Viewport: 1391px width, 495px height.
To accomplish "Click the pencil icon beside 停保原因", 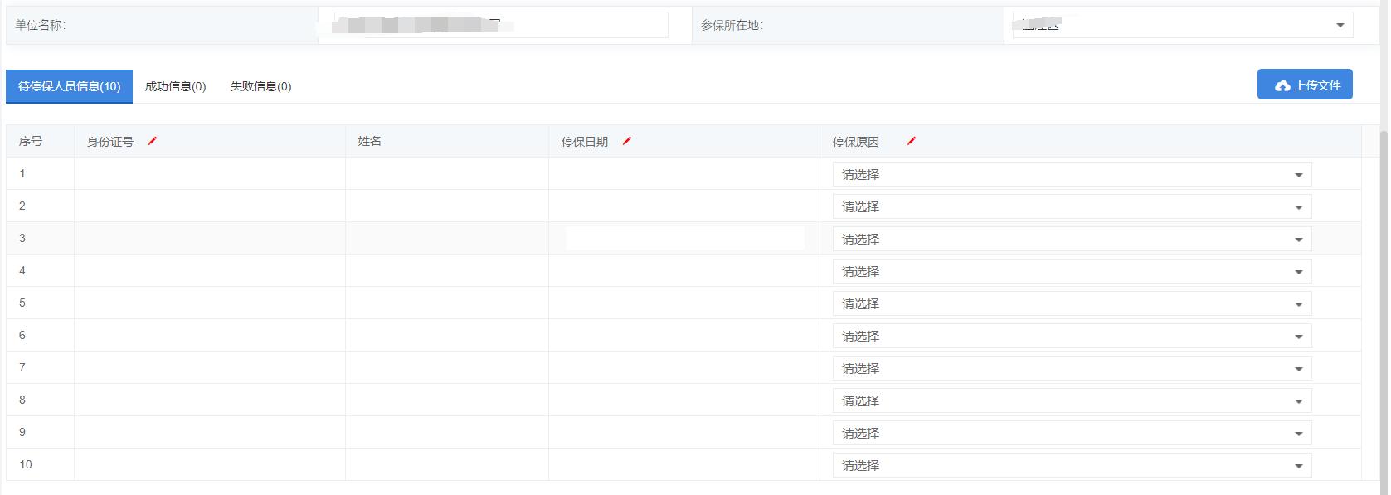I will (912, 141).
